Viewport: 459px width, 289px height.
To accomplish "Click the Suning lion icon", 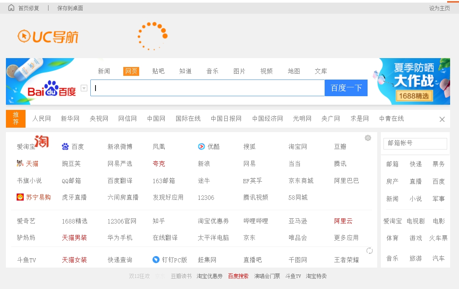I will click(x=20, y=197).
